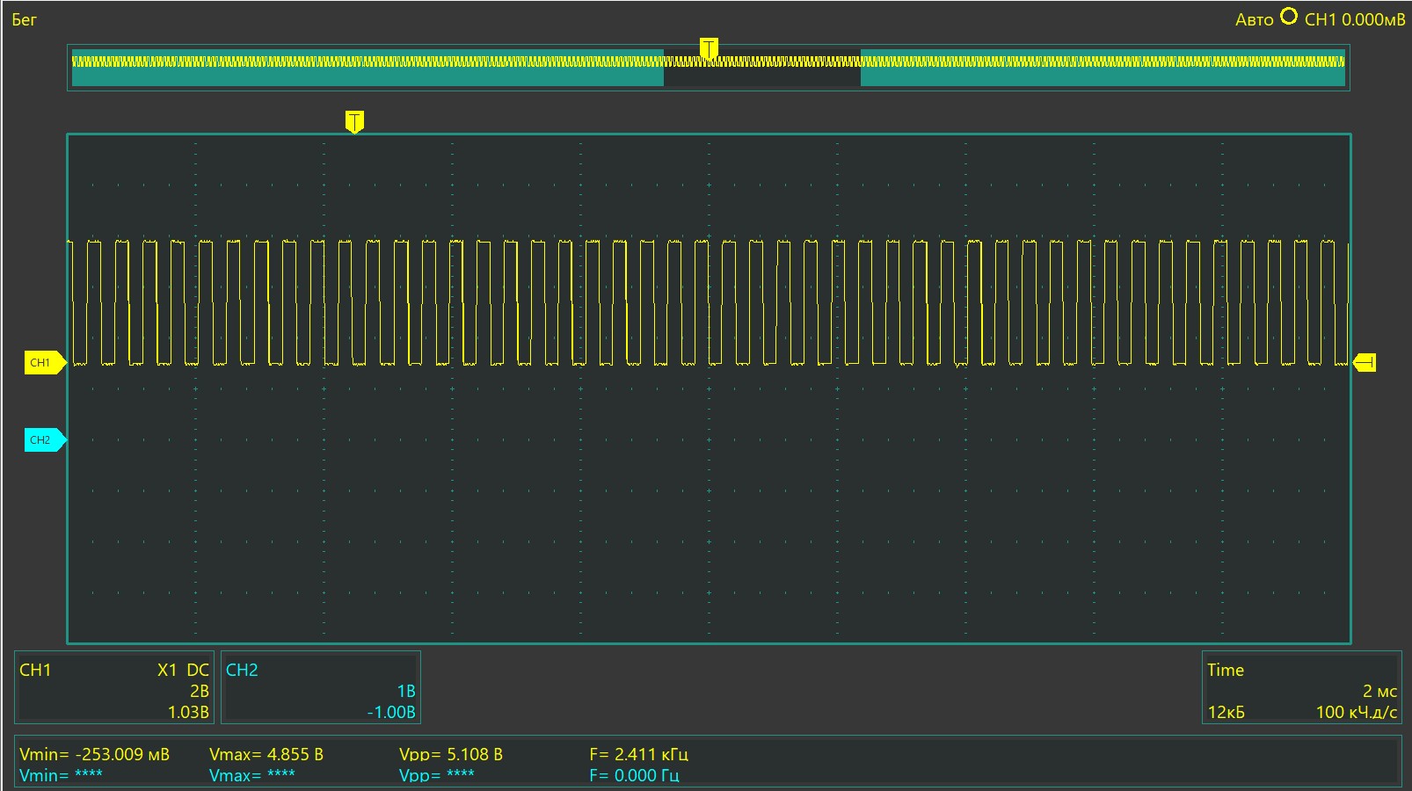The width and height of the screenshot is (1412, 791).
Task: Click the Бег run status label
Action: click(x=24, y=19)
